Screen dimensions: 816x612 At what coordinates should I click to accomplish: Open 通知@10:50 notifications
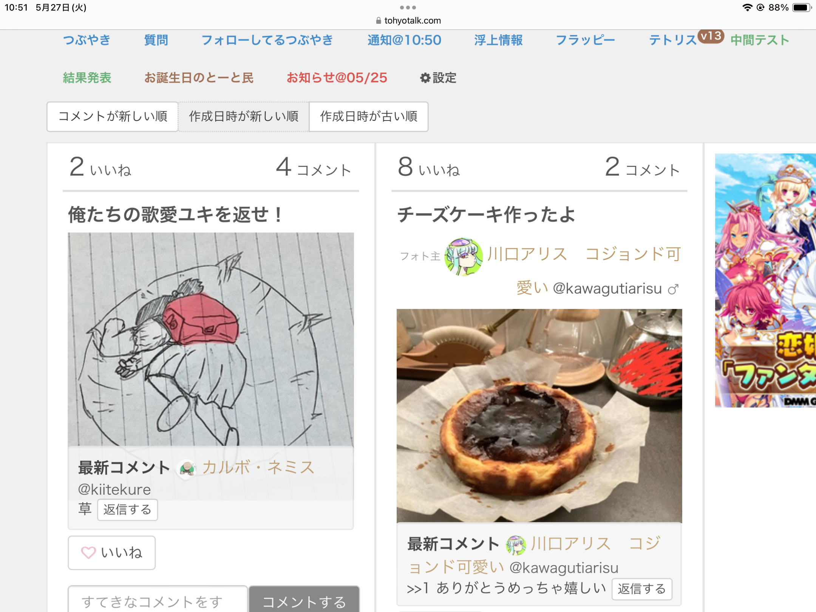click(404, 40)
